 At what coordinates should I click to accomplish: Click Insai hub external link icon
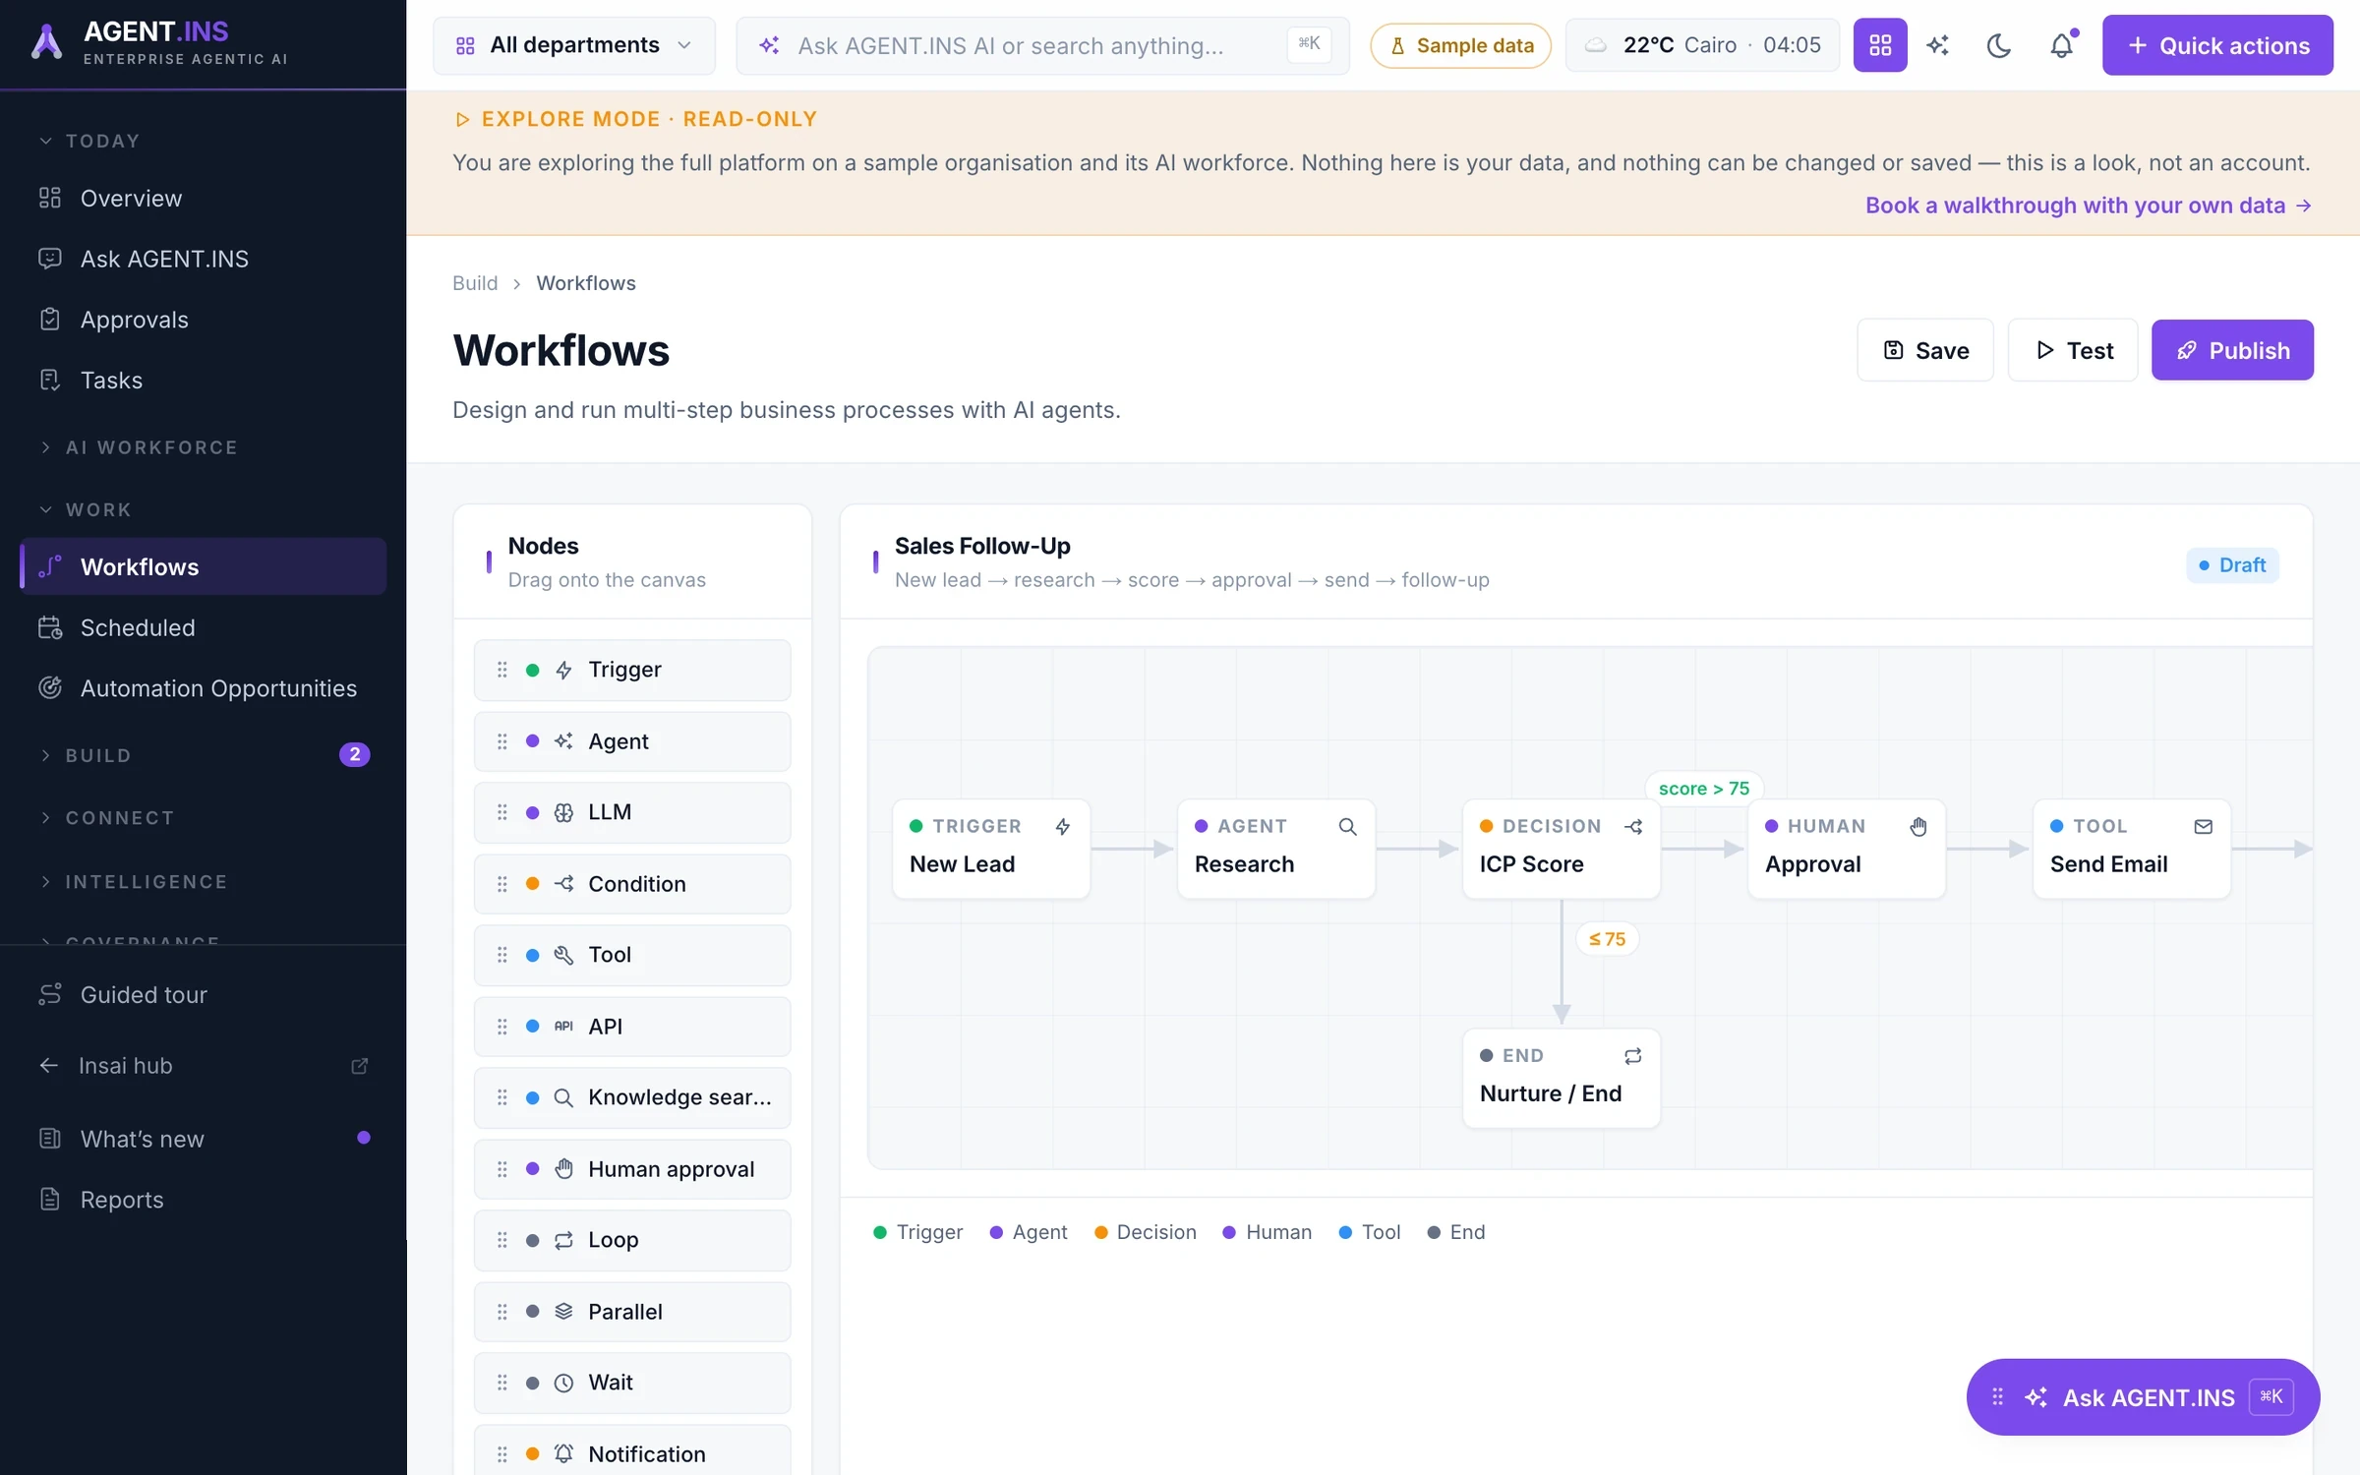[360, 1066]
